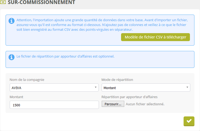
Task: Click the money icon next to SUR-COMMISSIONNEMENT
Action: click(x=3, y=2)
